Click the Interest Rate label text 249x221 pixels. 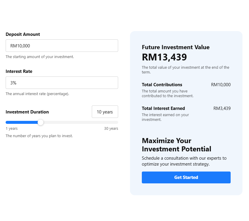point(19,71)
